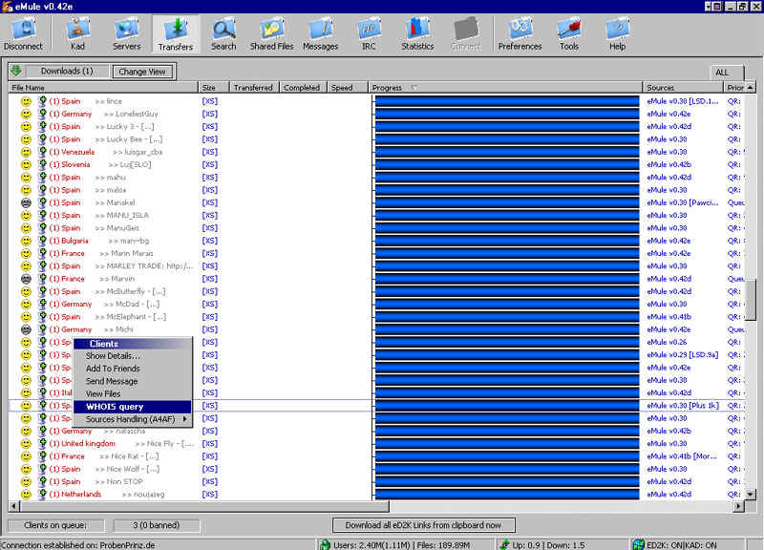Sort by Sources column header
Image resolution: width=764 pixels, height=550 pixels.
click(683, 87)
